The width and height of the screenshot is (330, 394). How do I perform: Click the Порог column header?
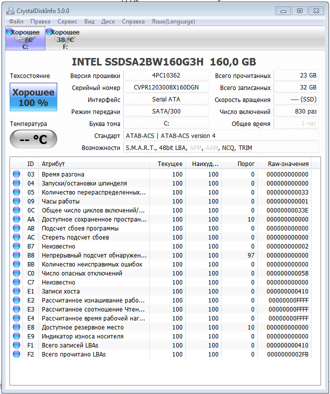240,164
